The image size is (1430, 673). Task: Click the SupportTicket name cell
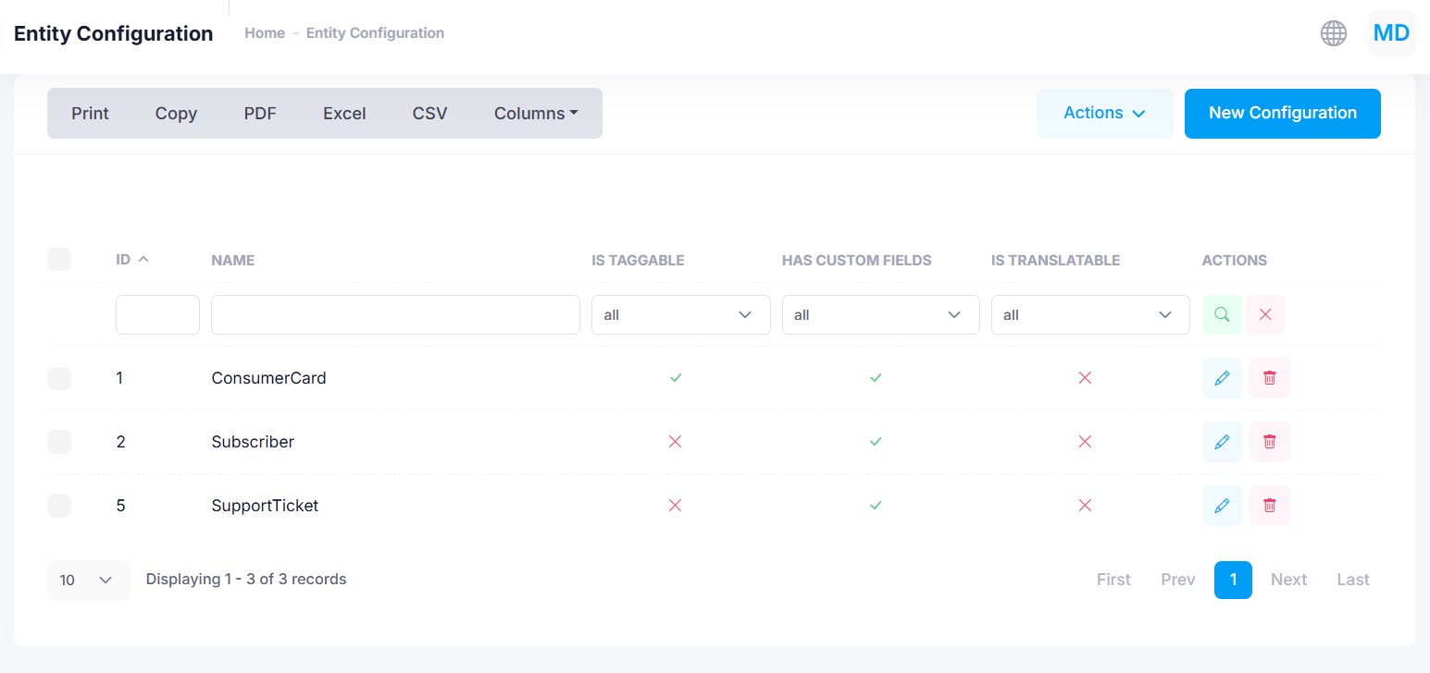click(265, 506)
